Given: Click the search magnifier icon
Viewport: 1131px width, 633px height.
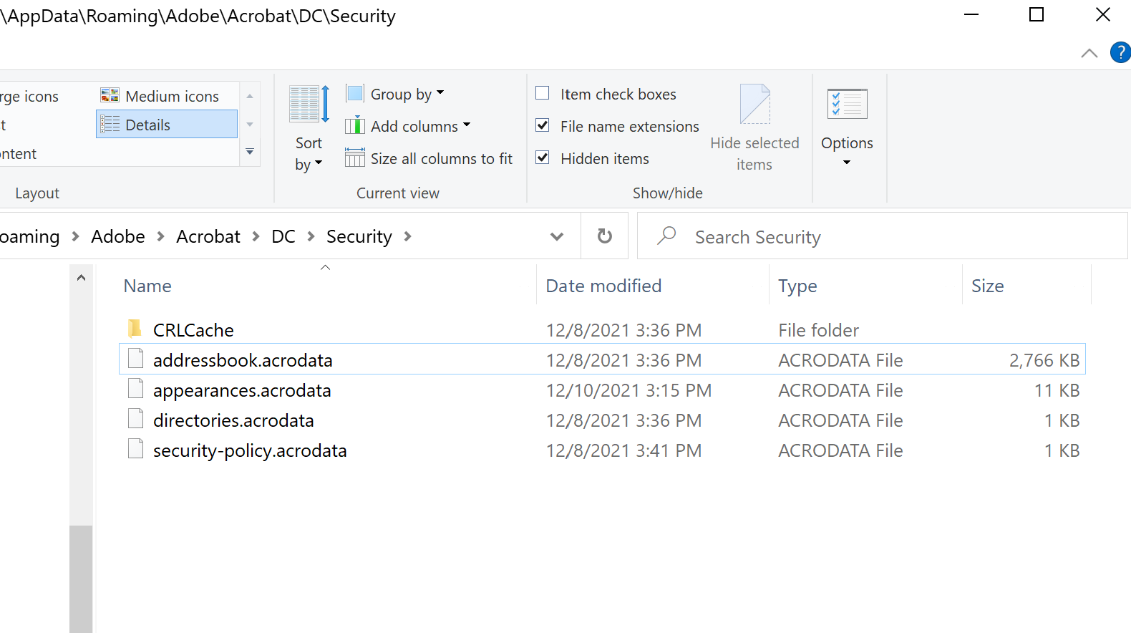Looking at the screenshot, I should pos(667,236).
